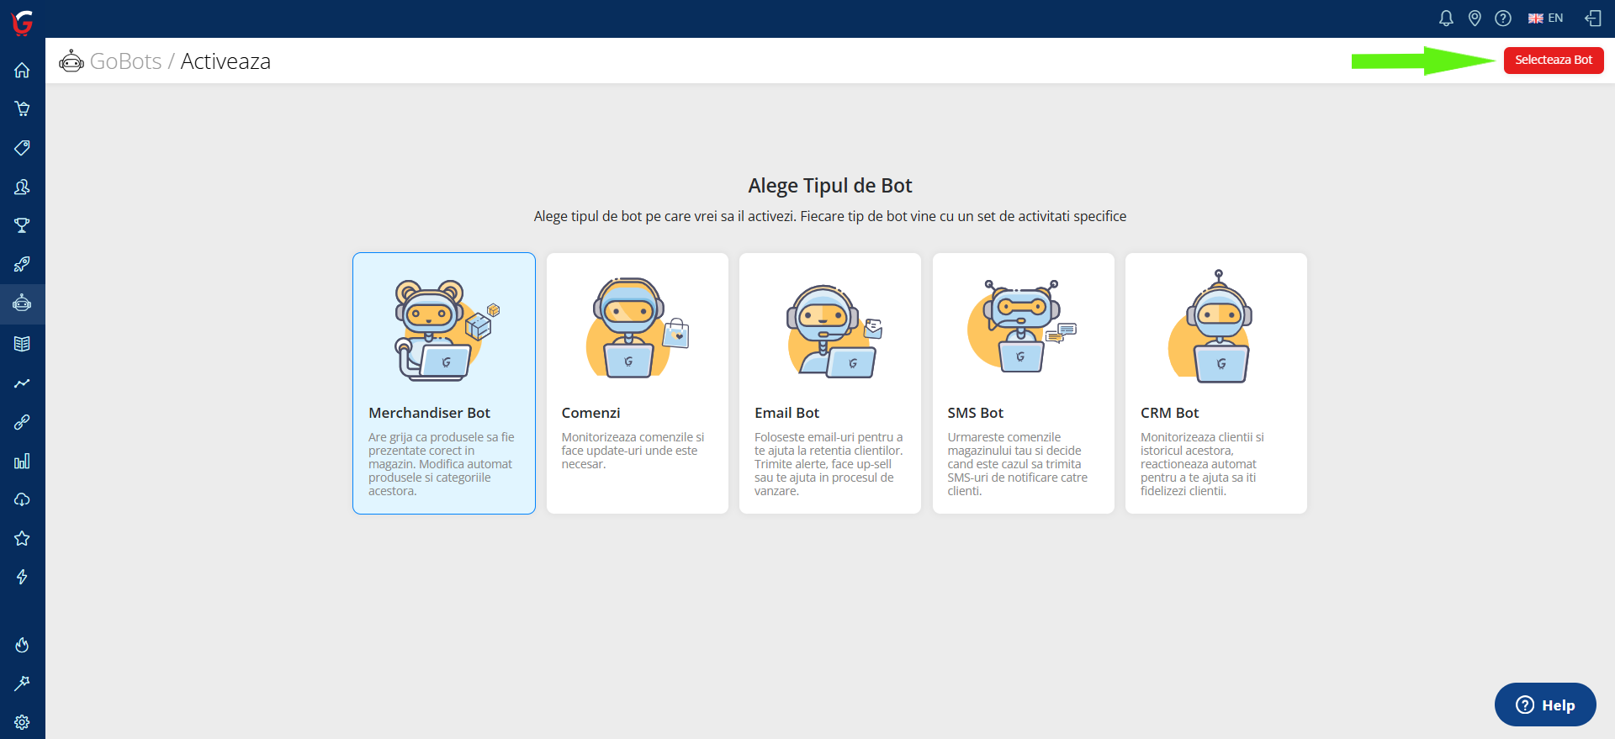Open the GoBots robot sidebar icon
Image resolution: width=1615 pixels, height=739 pixels.
(22, 304)
